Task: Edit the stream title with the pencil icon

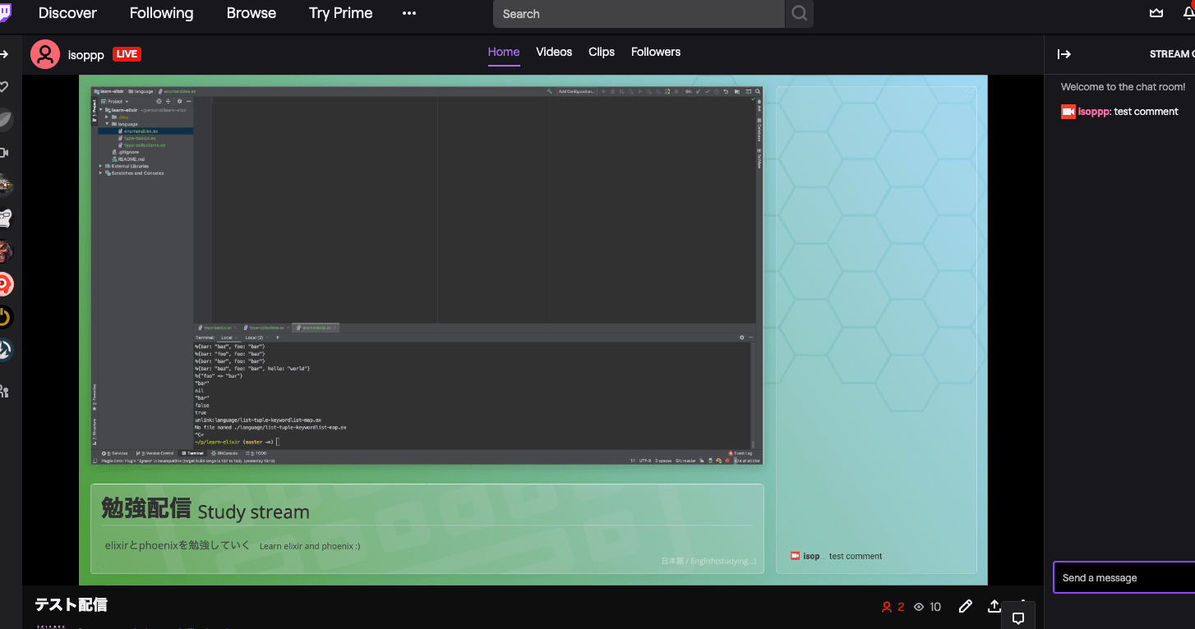Action: [965, 606]
